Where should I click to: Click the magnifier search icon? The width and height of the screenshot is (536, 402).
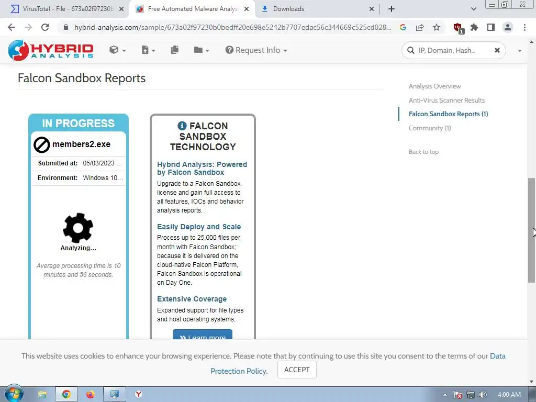(410, 51)
